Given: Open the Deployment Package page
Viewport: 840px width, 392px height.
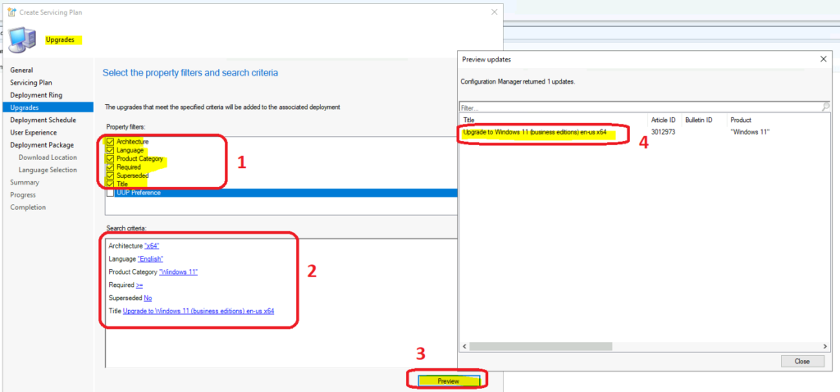Looking at the screenshot, I should [x=42, y=144].
